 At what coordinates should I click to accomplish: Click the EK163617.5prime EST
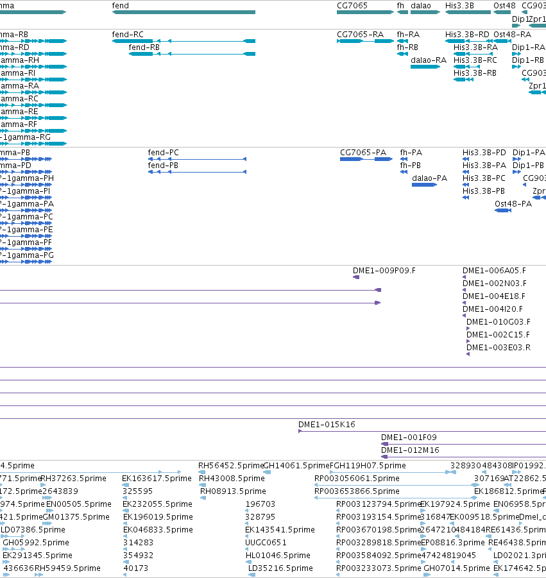(125, 485)
